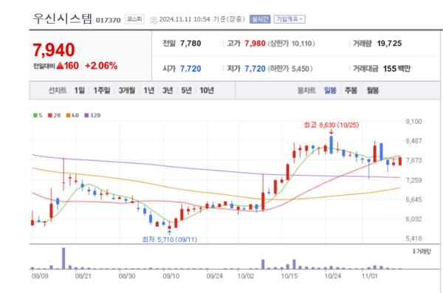This screenshot has width=443, height=293.
Task: Switch to 월봉 candlestick chart
Action: [x=372, y=91]
